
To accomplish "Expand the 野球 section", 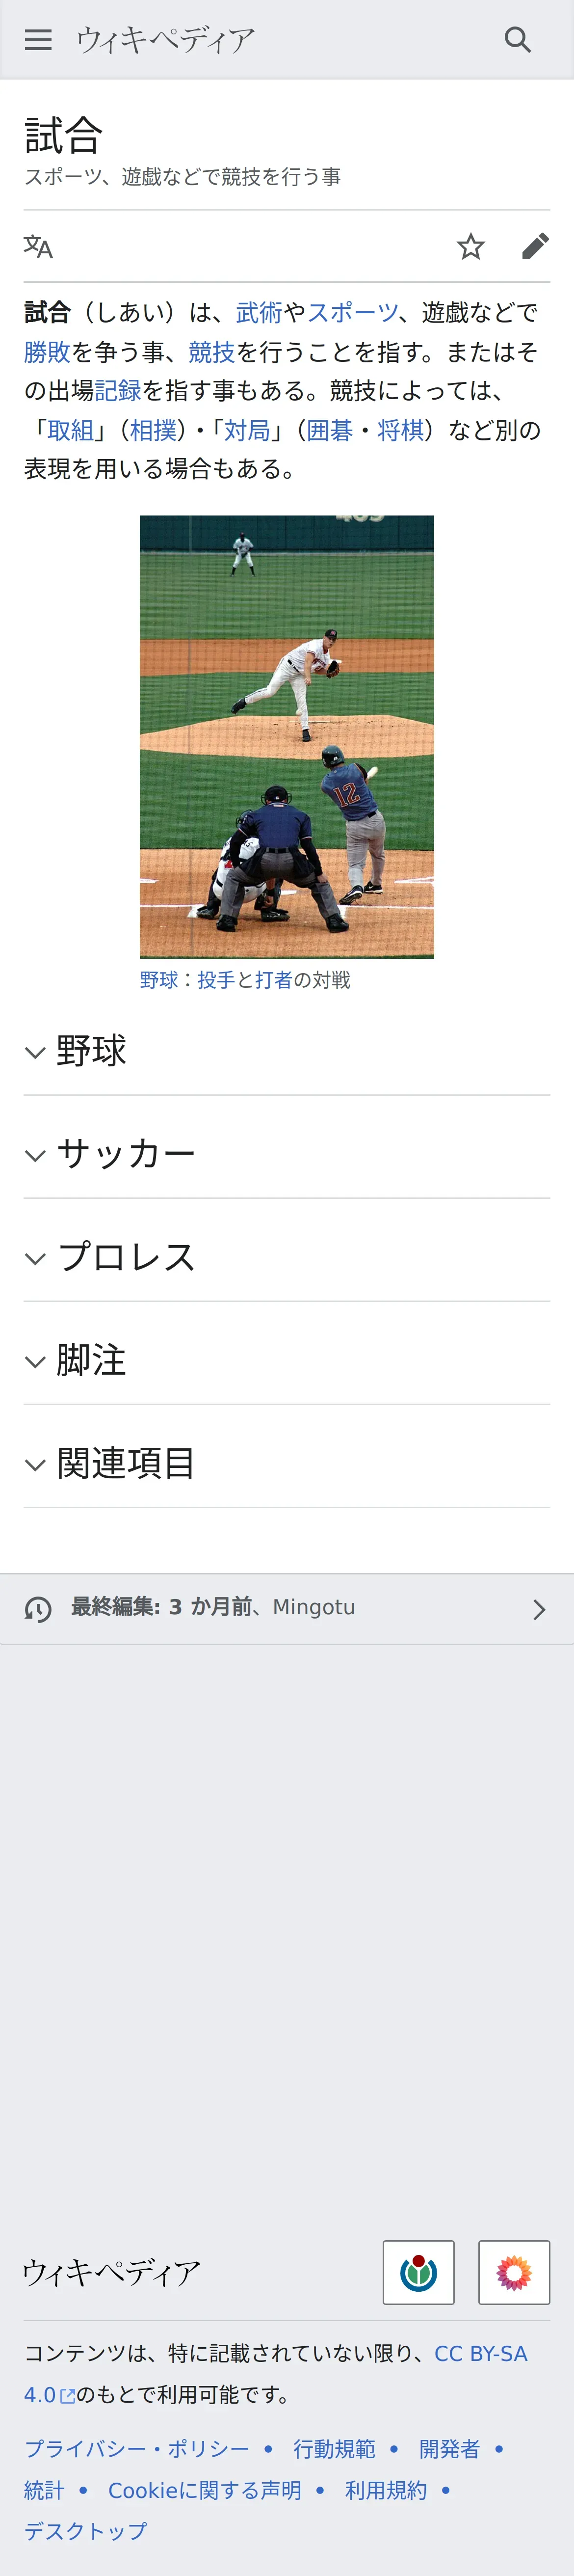I will pyautogui.click(x=287, y=1051).
